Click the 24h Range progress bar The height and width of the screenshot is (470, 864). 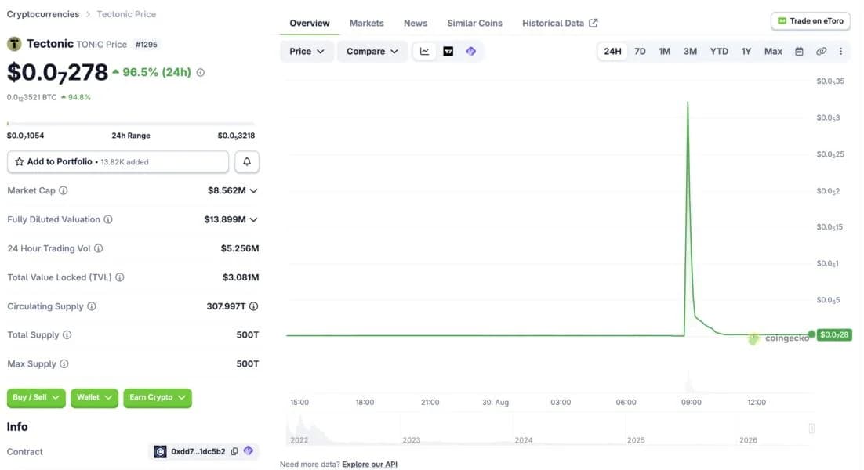click(x=131, y=123)
